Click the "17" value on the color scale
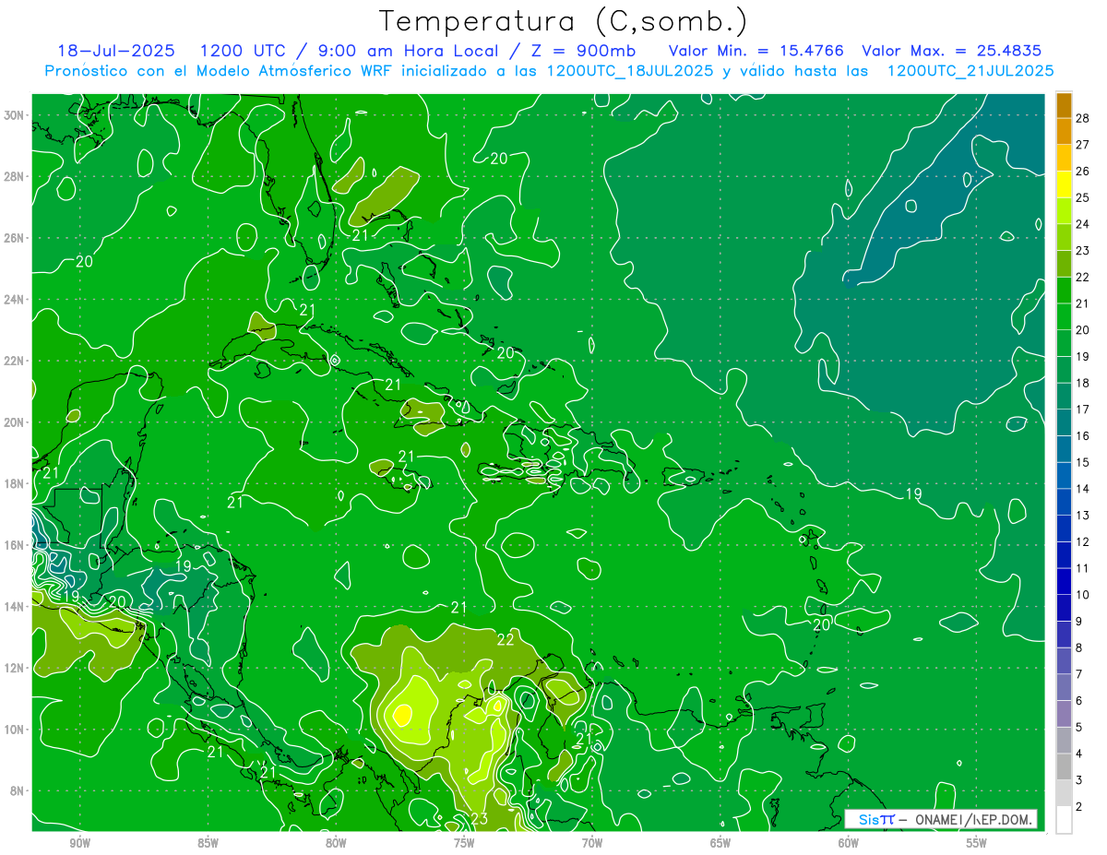 click(x=1083, y=409)
